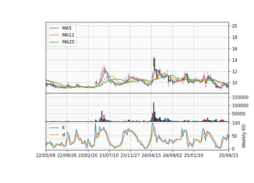Click the volume axis value 100000
Screen dimensions: 254x183
[x=240, y=106]
